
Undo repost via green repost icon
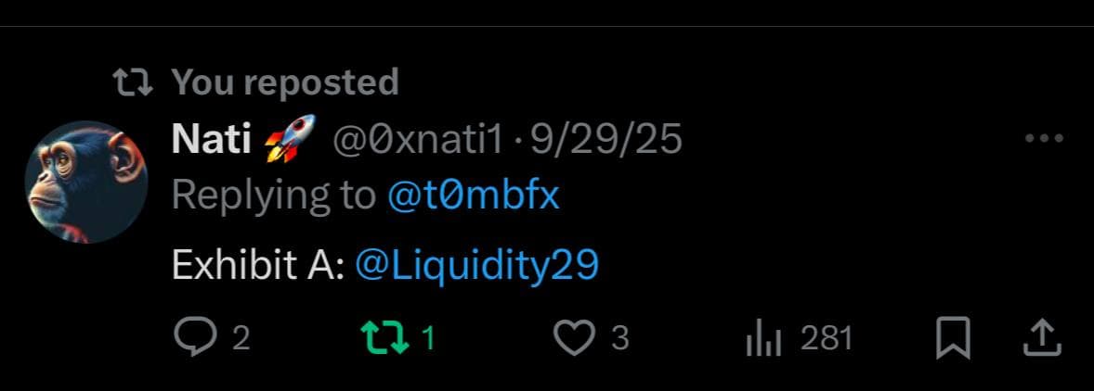pyautogui.click(x=384, y=338)
